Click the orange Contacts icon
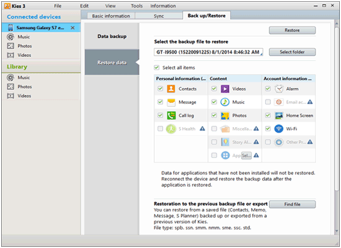 point(171,89)
